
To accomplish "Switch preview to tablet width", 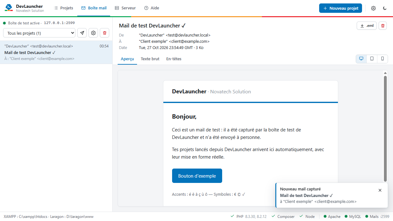I will (372, 59).
